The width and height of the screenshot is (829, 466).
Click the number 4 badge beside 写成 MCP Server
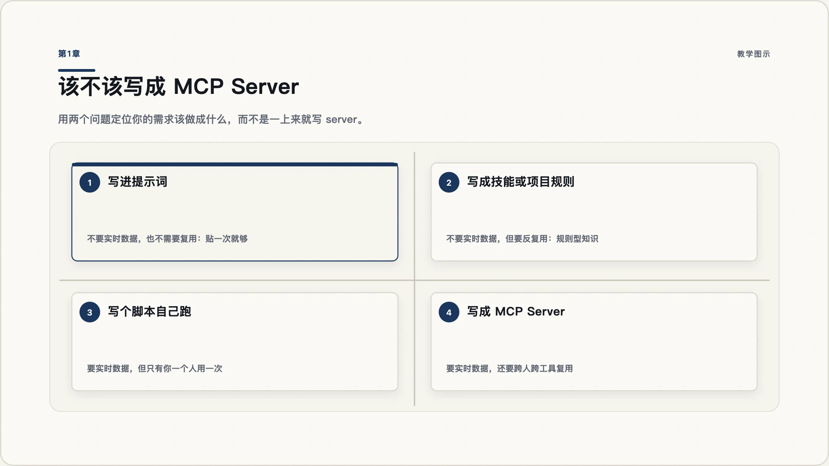click(449, 312)
